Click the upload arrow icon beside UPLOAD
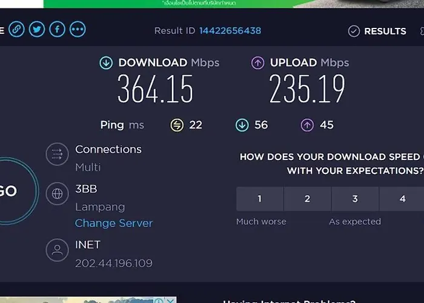The height and width of the screenshot is (303, 424). click(x=257, y=63)
